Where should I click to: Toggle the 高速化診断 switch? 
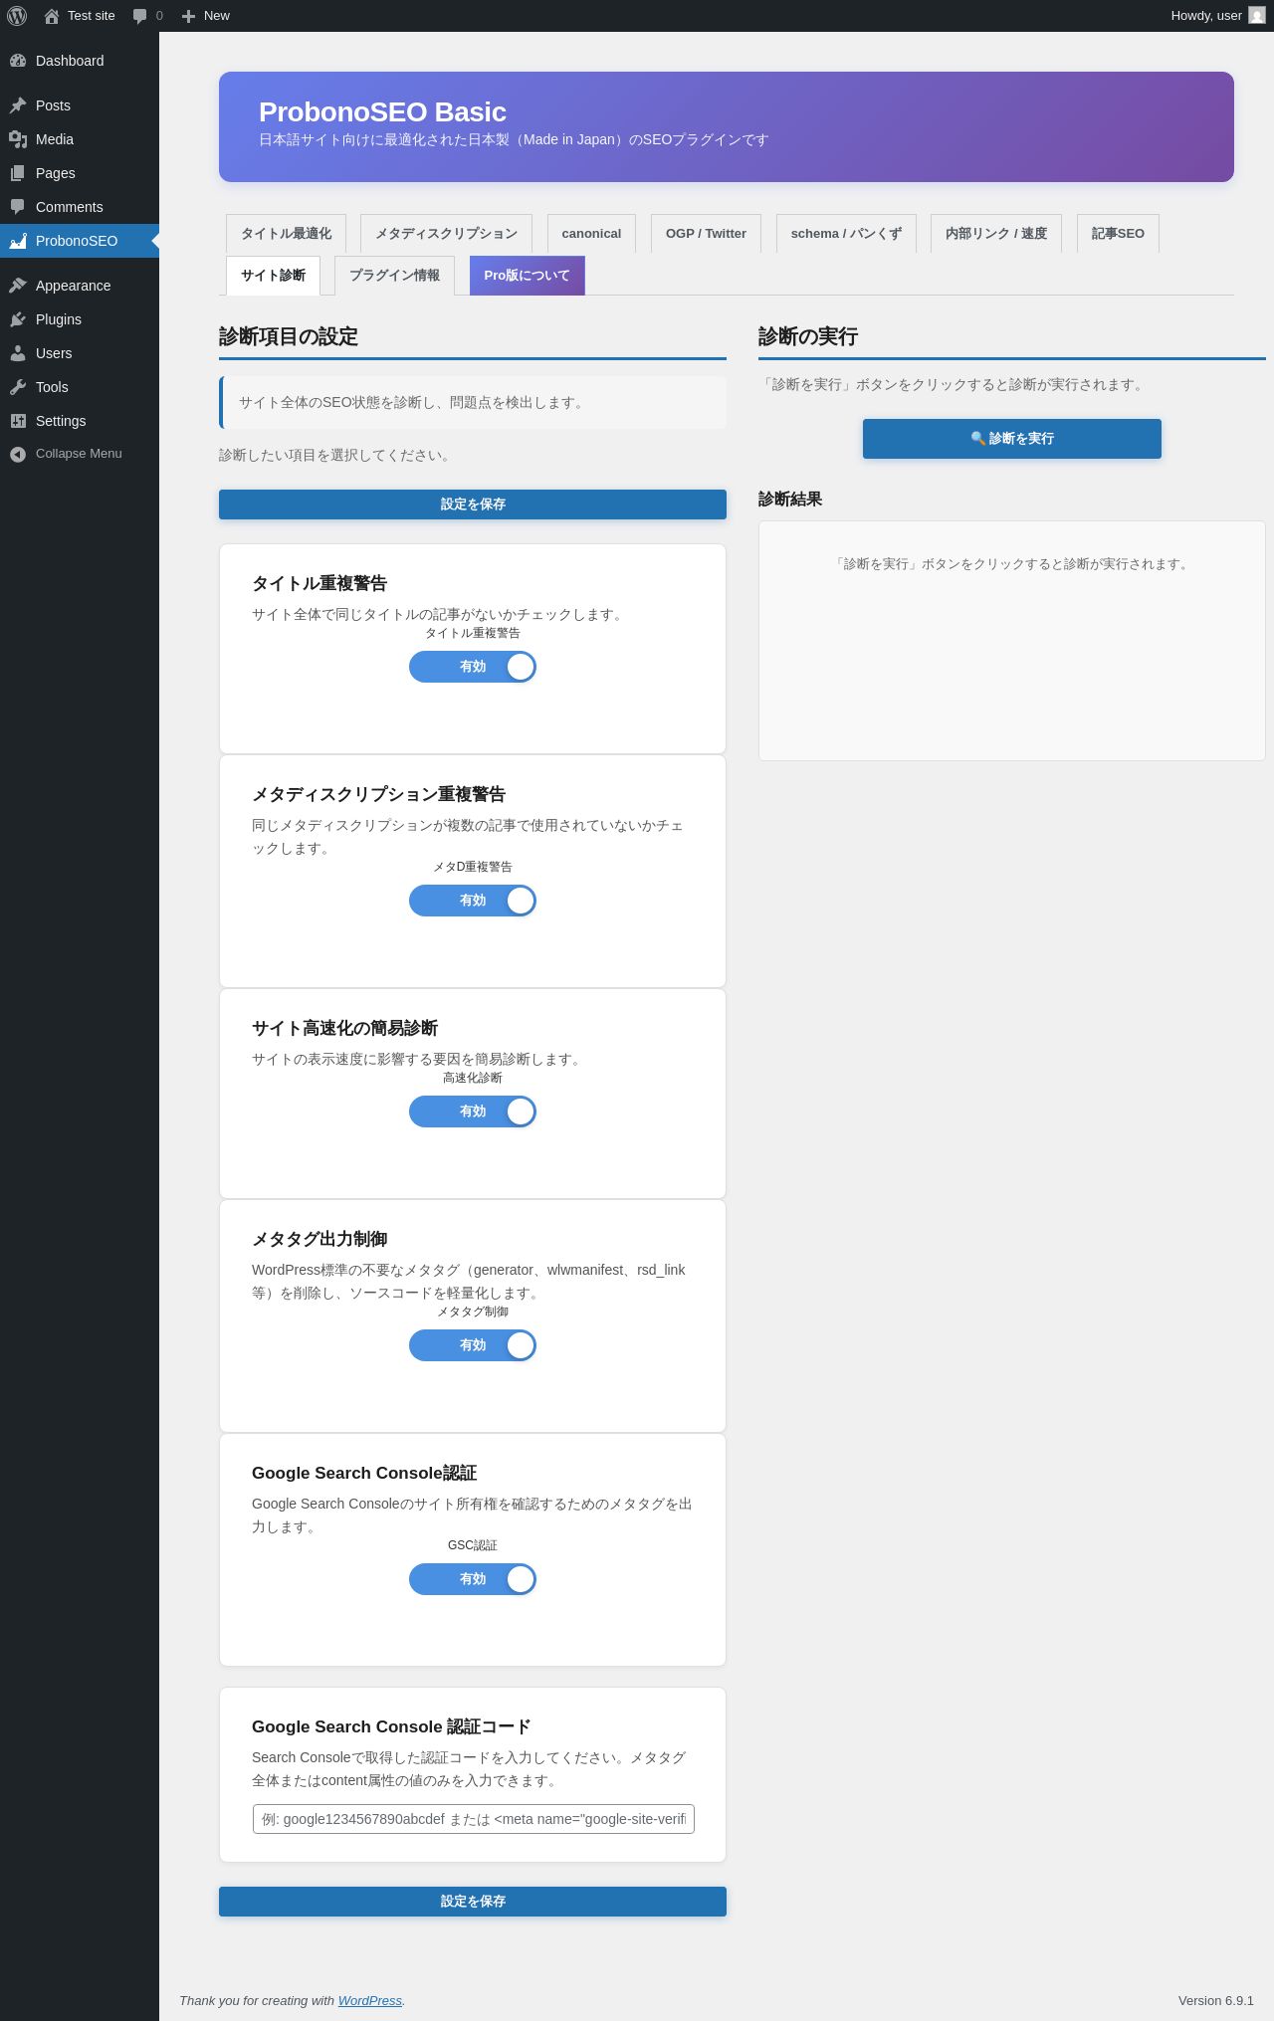click(x=473, y=1112)
